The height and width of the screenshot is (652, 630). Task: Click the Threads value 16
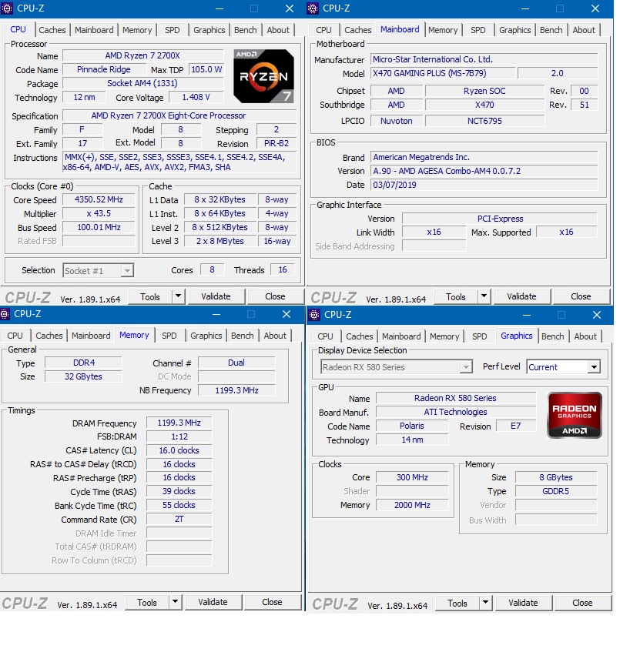click(x=283, y=270)
